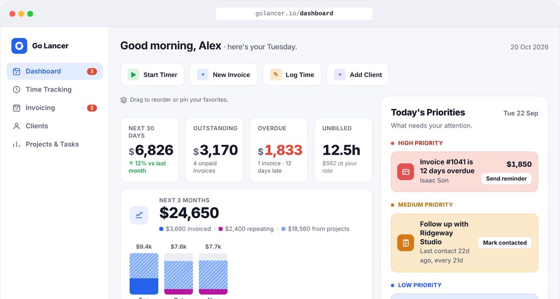Click the blue plus icon on New Invoice

click(203, 75)
